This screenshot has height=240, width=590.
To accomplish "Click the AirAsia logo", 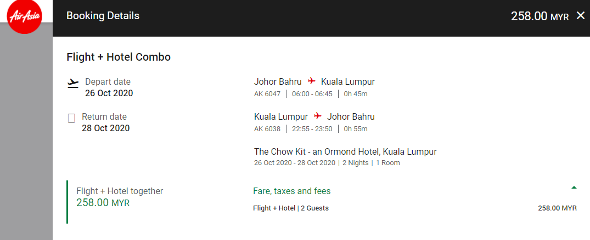I will [25, 16].
